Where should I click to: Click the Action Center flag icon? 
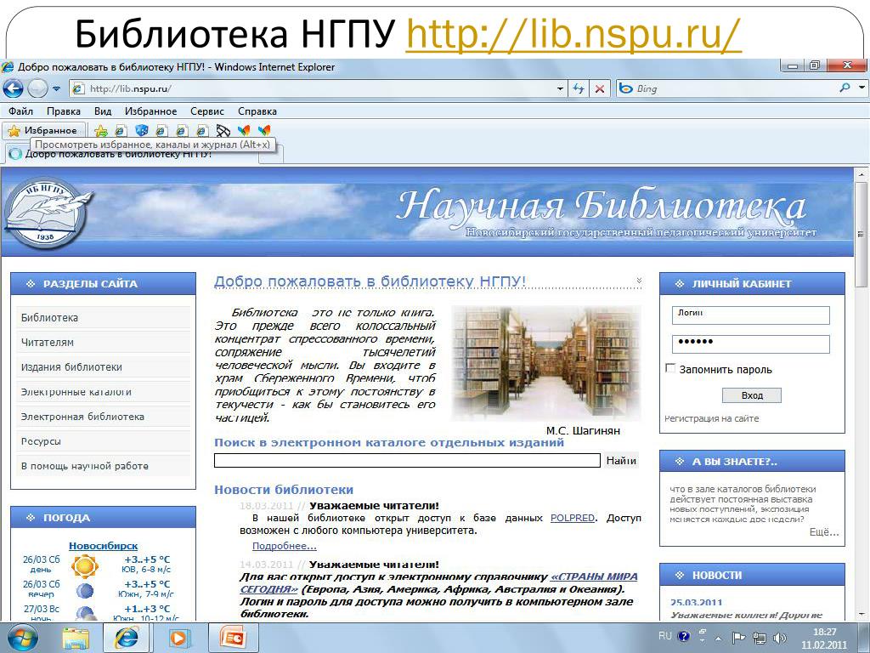tap(738, 638)
